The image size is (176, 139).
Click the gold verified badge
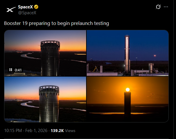coord(37,7)
